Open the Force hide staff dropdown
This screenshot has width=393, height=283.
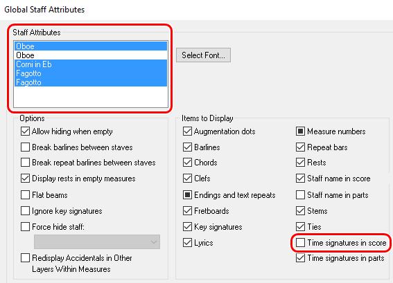coord(97,241)
